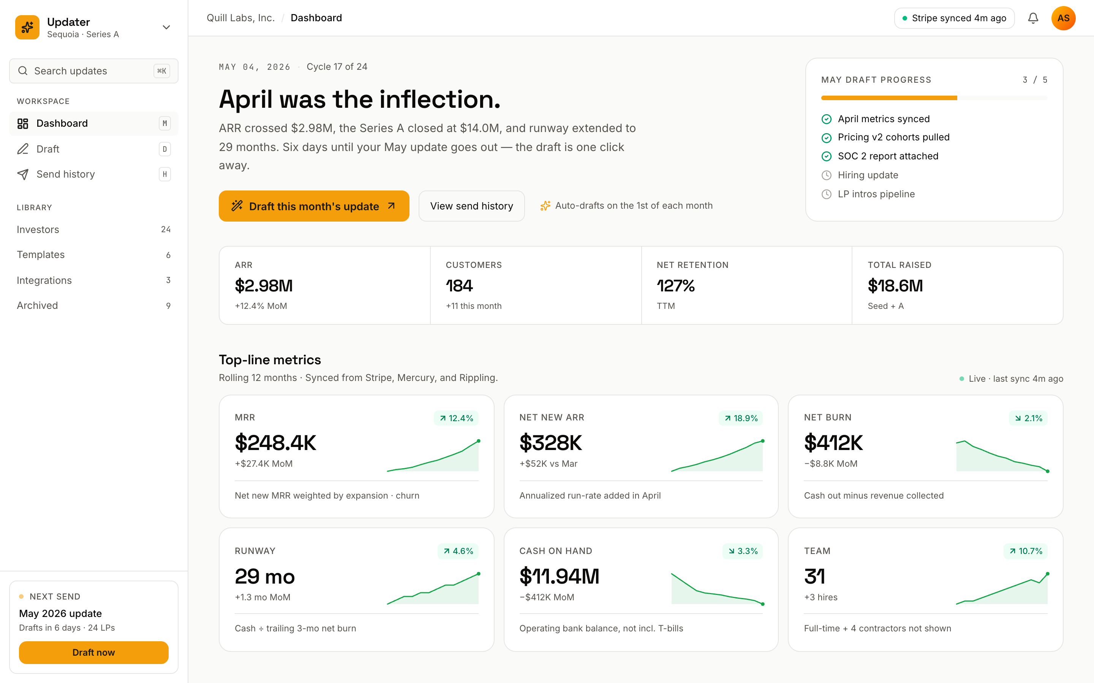Click the Net Burn sparkline chart
Image resolution: width=1094 pixels, height=683 pixels.
[x=1002, y=456]
